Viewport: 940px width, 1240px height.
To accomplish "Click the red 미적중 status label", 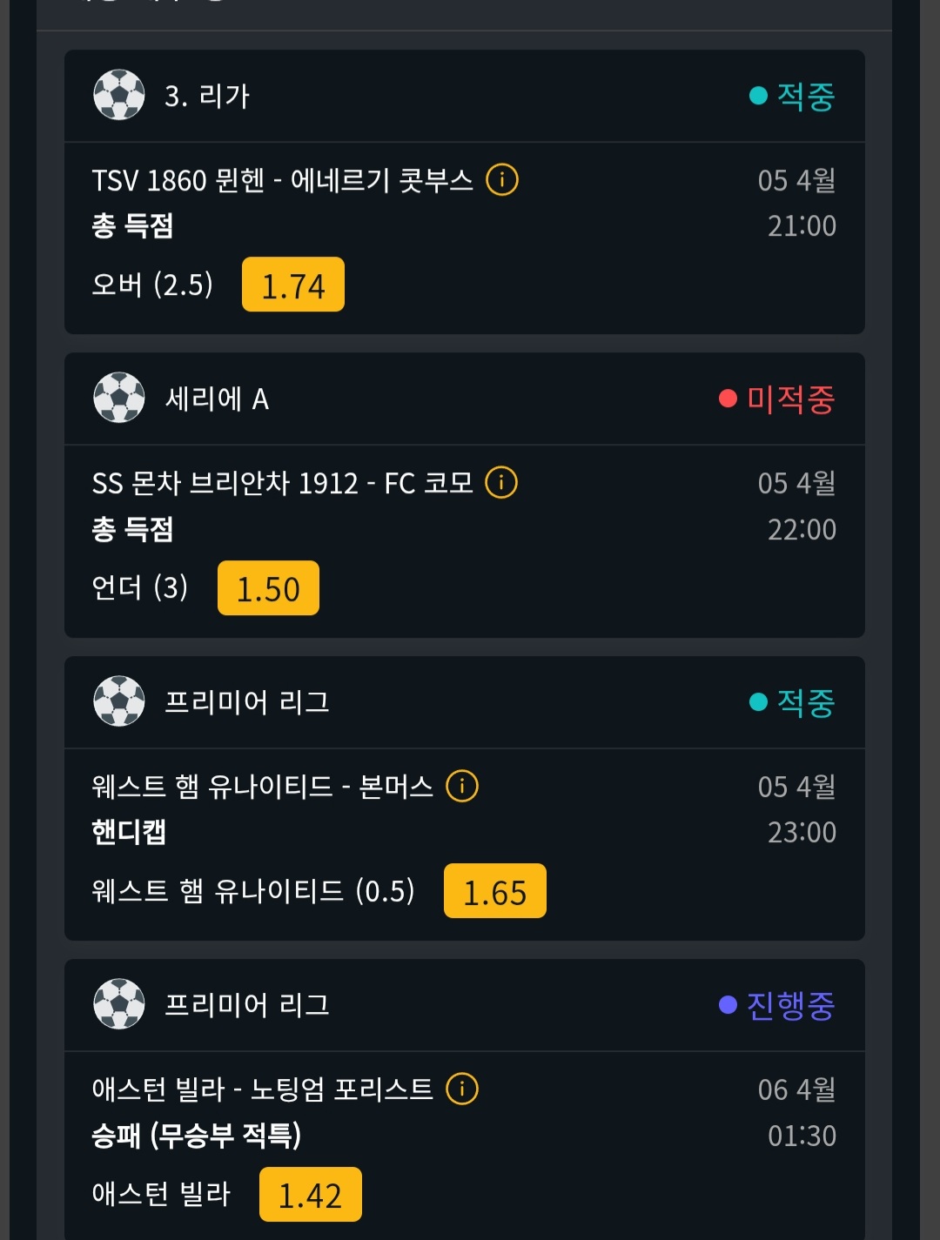I will coord(777,399).
